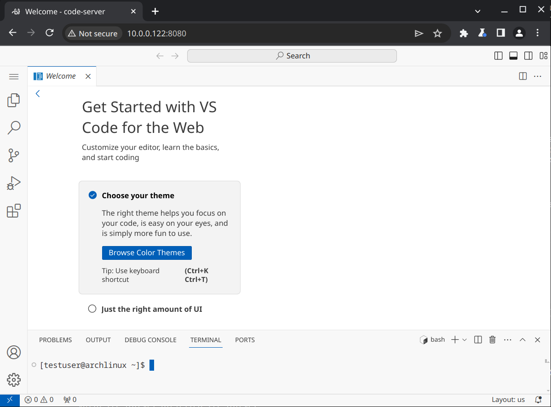Open the terminal launch profile dropdown arrow
Image resolution: width=551 pixels, height=407 pixels.
point(465,339)
